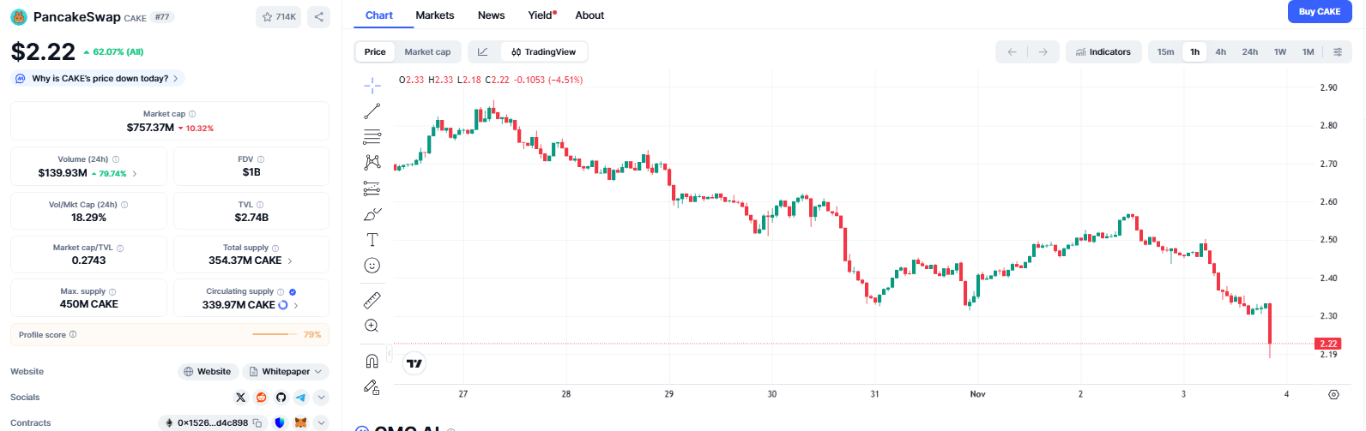Copy the 0x1526...d4c898 contract address
1366x431 pixels.
[257, 422]
